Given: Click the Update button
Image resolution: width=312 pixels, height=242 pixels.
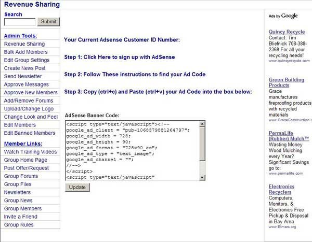Looking at the screenshot, I should 77,188.
